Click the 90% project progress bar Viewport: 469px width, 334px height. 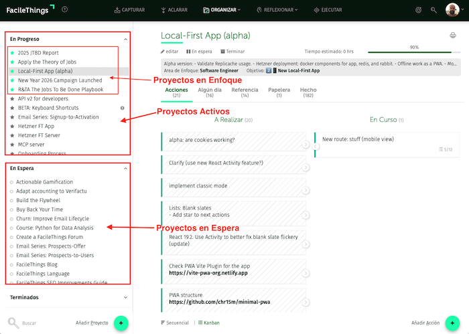pos(413,52)
